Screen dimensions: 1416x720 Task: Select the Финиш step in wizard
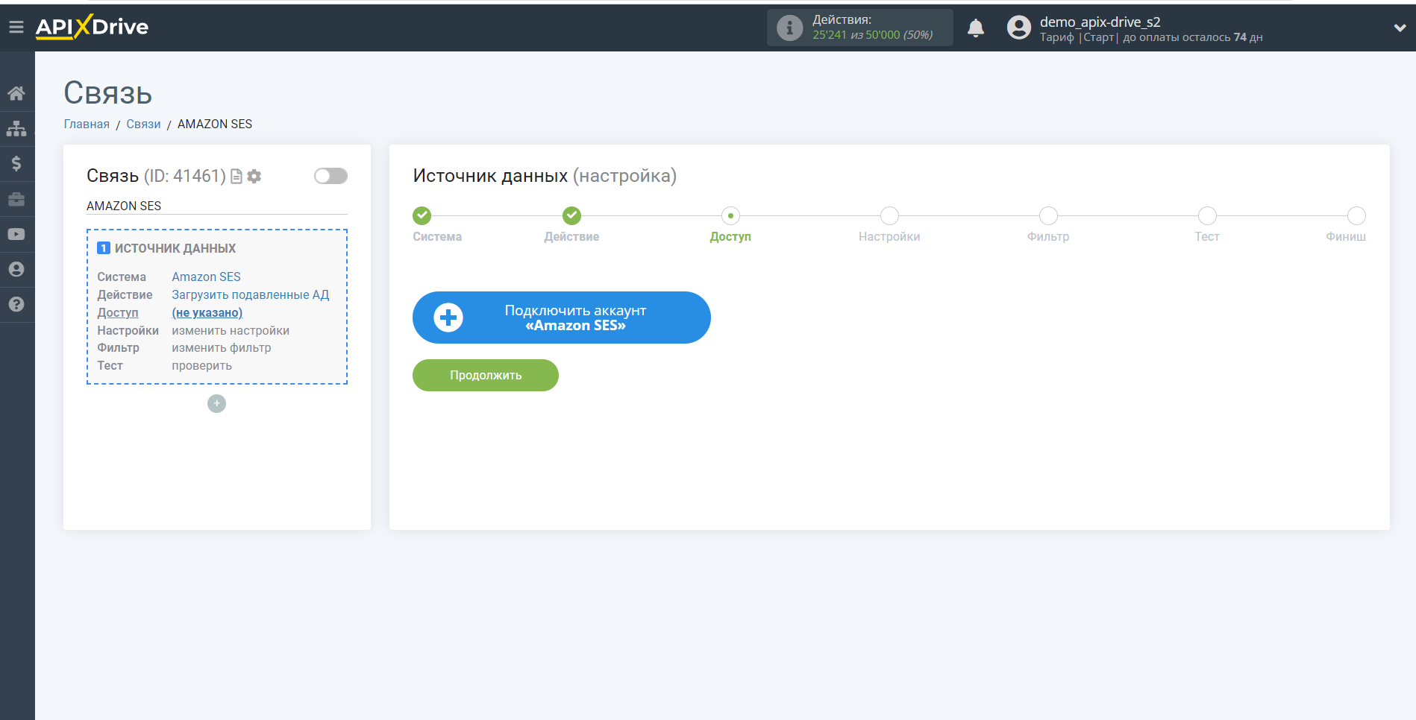[x=1356, y=215]
